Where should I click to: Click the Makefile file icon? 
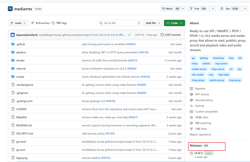(x=13, y=117)
